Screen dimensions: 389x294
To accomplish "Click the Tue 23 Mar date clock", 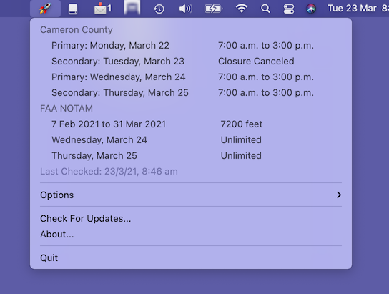I will pyautogui.click(x=358, y=9).
